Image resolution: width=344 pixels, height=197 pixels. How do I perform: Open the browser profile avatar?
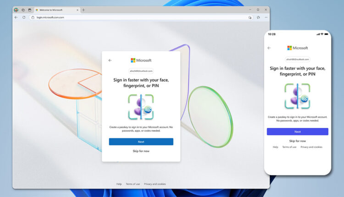[16, 10]
